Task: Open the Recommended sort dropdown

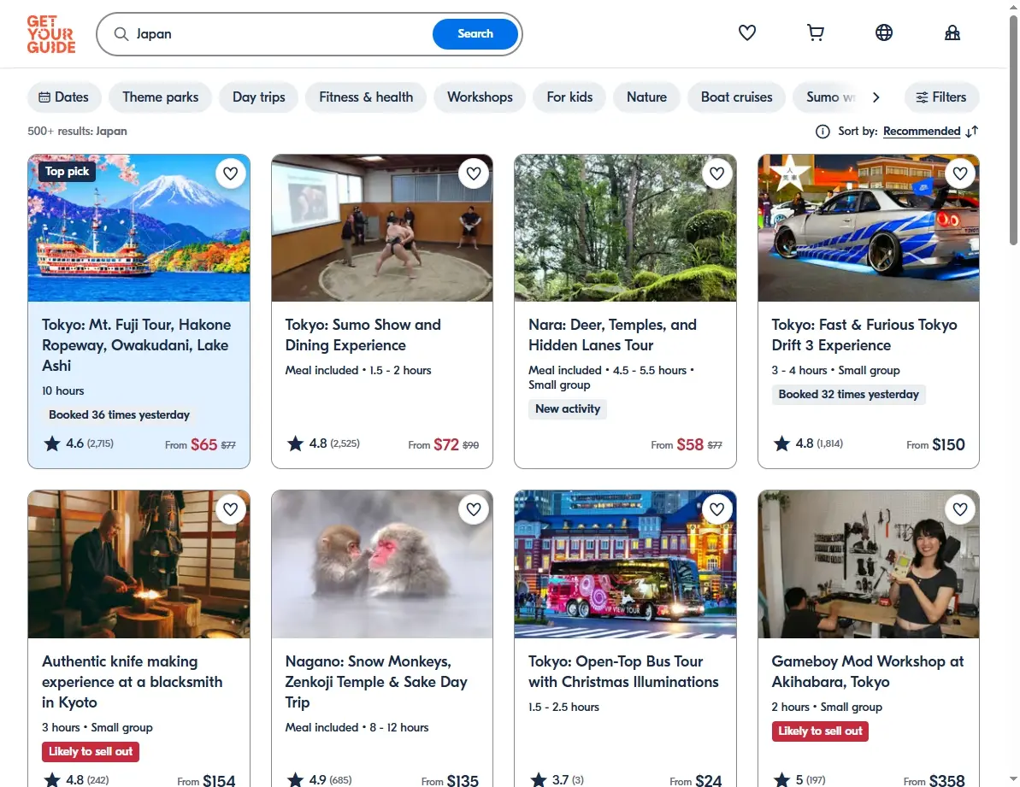Action: 921,132
